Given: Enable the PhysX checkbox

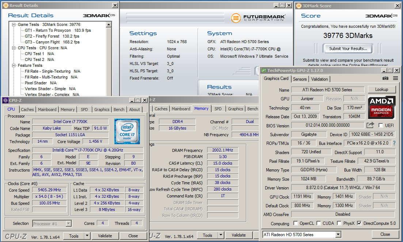Looking at the screenshot, I should [339, 223].
